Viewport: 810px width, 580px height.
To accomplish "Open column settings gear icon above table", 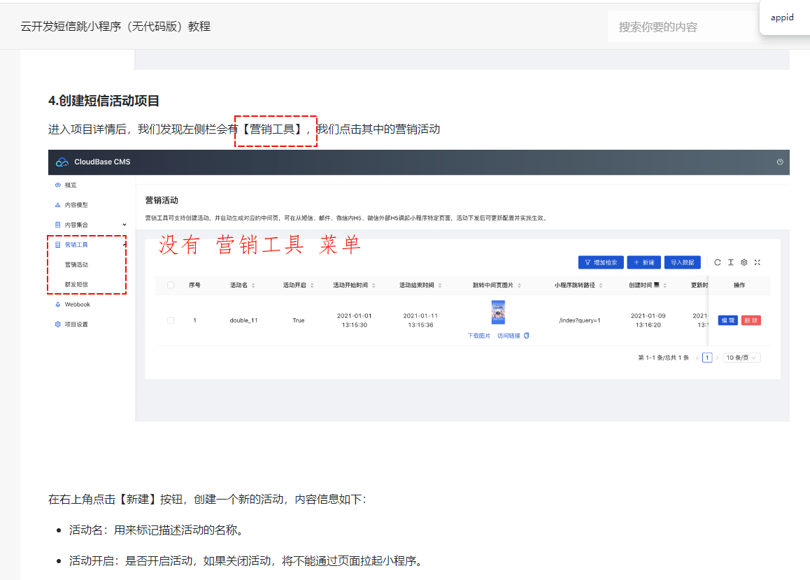I will point(744,262).
